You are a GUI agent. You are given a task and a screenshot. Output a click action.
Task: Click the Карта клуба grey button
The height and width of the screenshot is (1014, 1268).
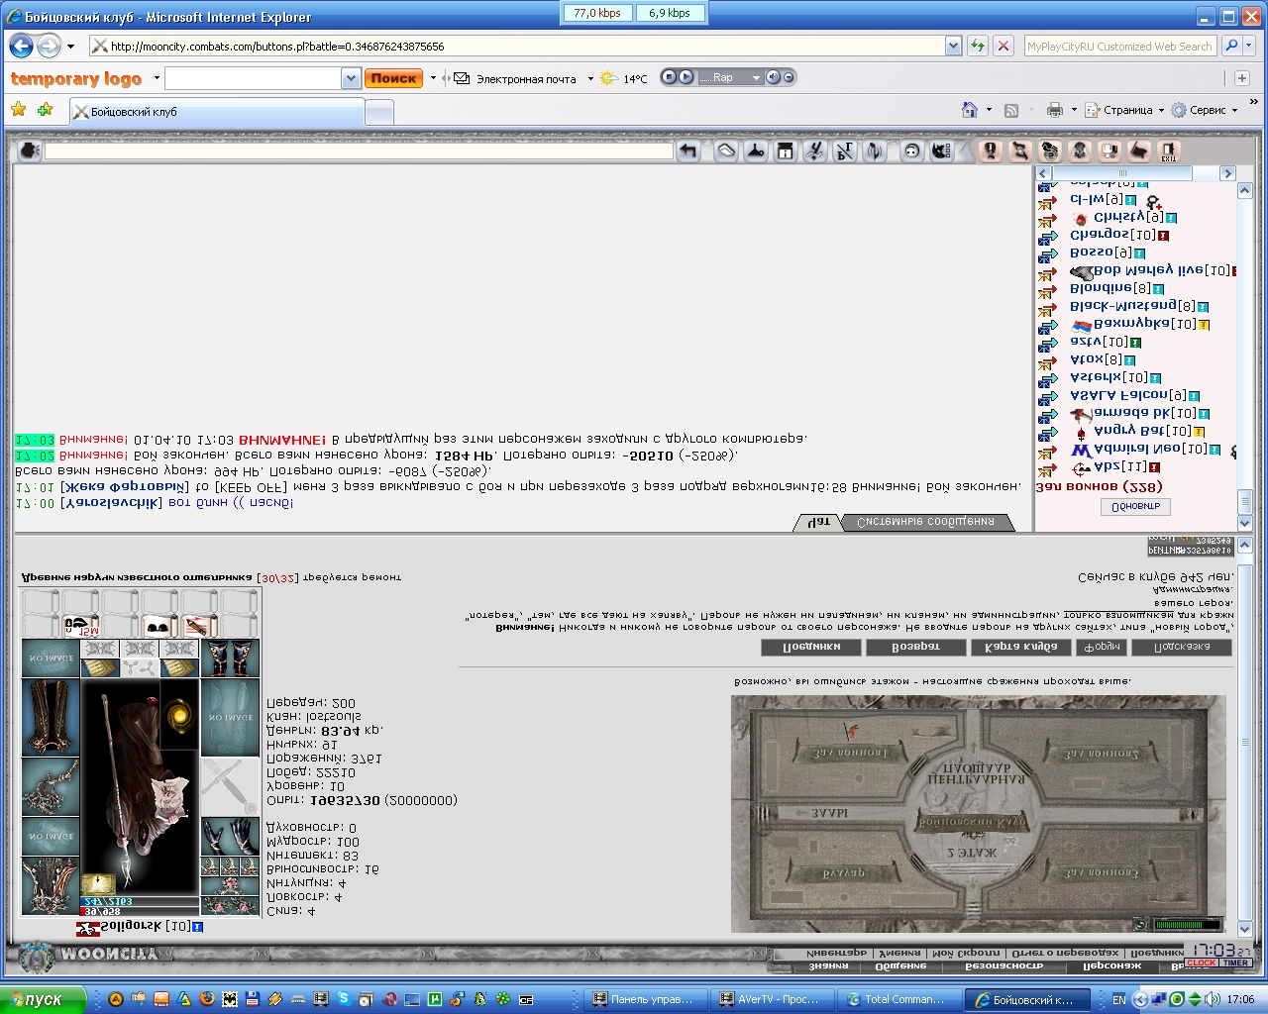(x=1020, y=647)
